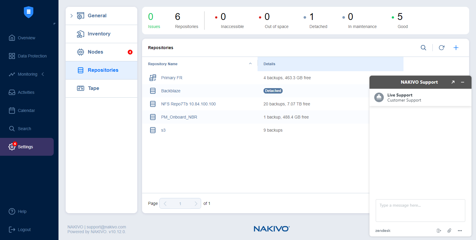Click the end chat exit icon
Image resolution: width=476 pixels, height=240 pixels.
point(439,230)
